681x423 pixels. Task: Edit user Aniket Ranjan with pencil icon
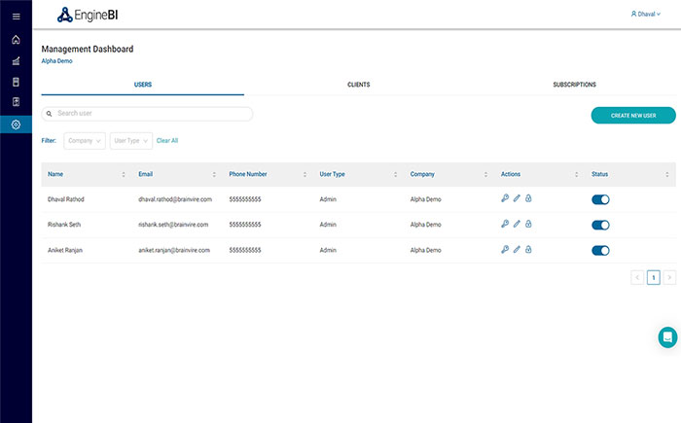[517, 249]
